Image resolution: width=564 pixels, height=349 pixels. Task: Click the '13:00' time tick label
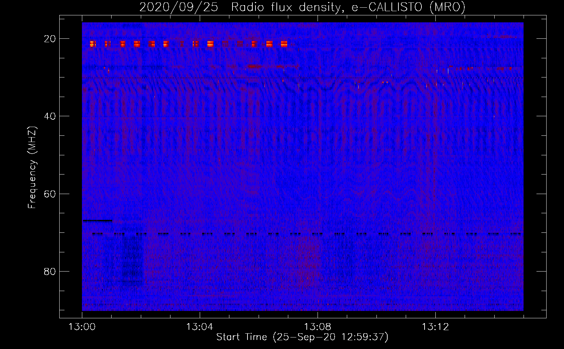(82, 327)
